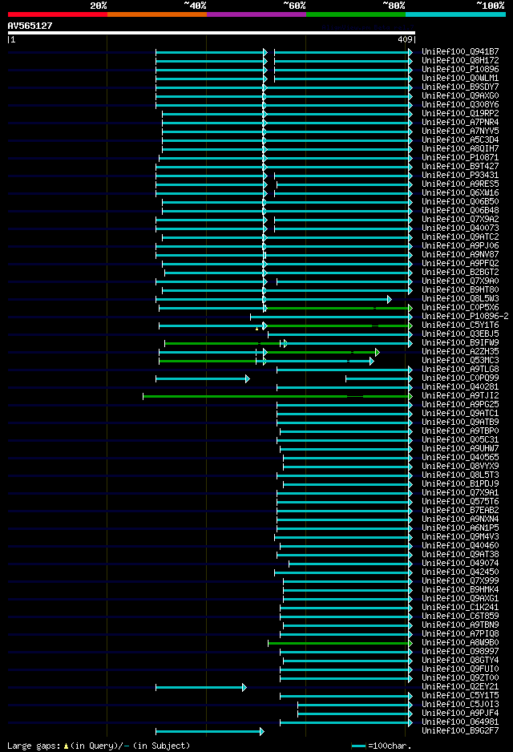This screenshot has width=513, height=752.
Task: Click the green alignment bar for UniRef100_A9TJI2
Action: 277,397
